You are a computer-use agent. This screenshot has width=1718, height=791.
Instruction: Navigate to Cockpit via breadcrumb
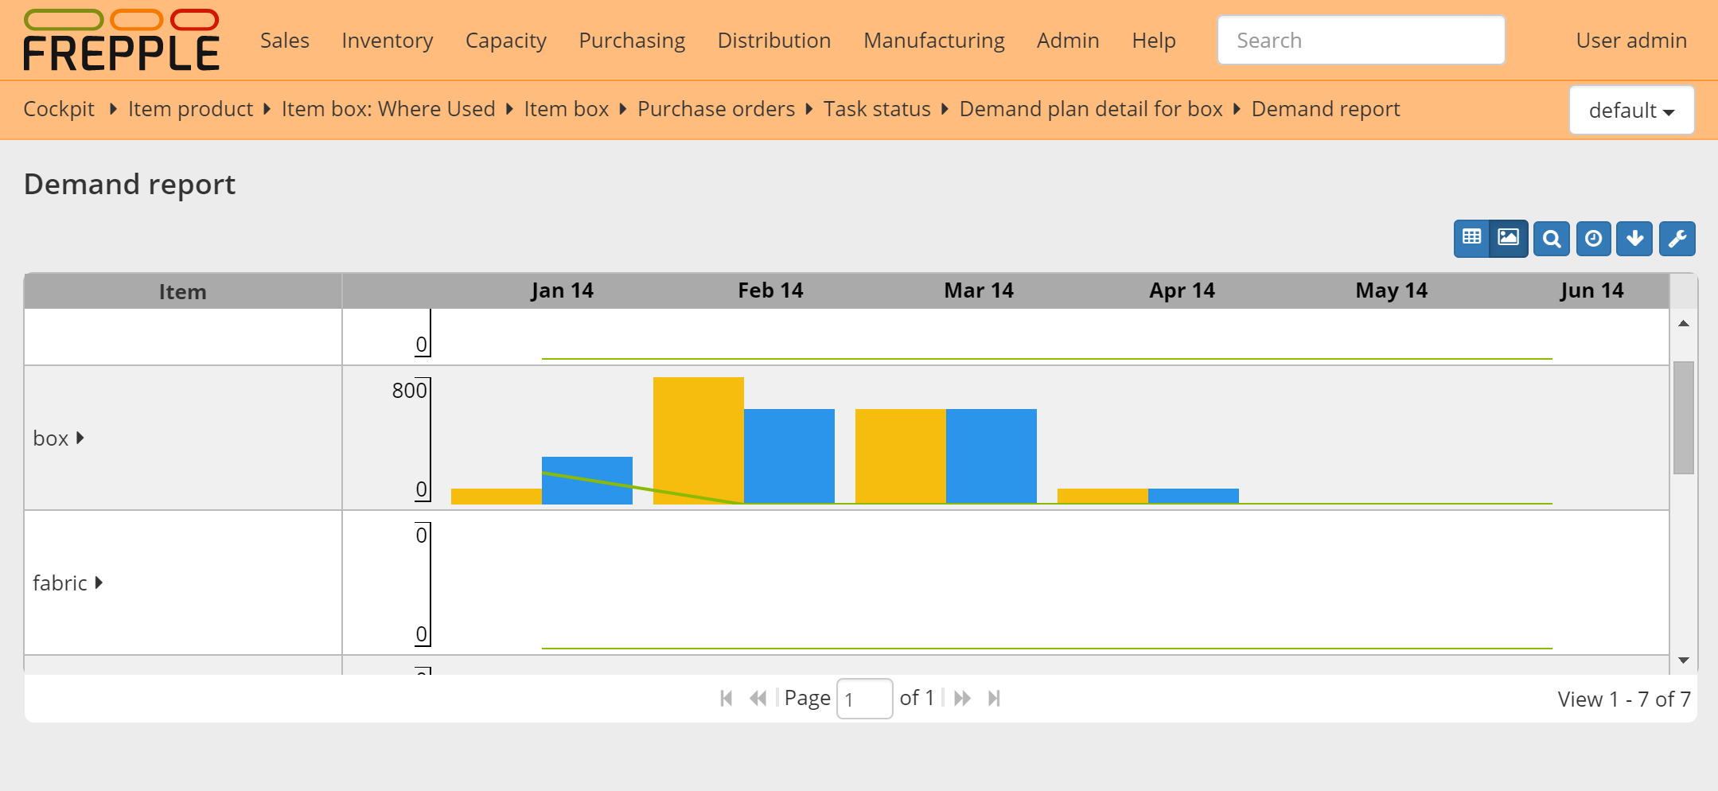tap(58, 109)
